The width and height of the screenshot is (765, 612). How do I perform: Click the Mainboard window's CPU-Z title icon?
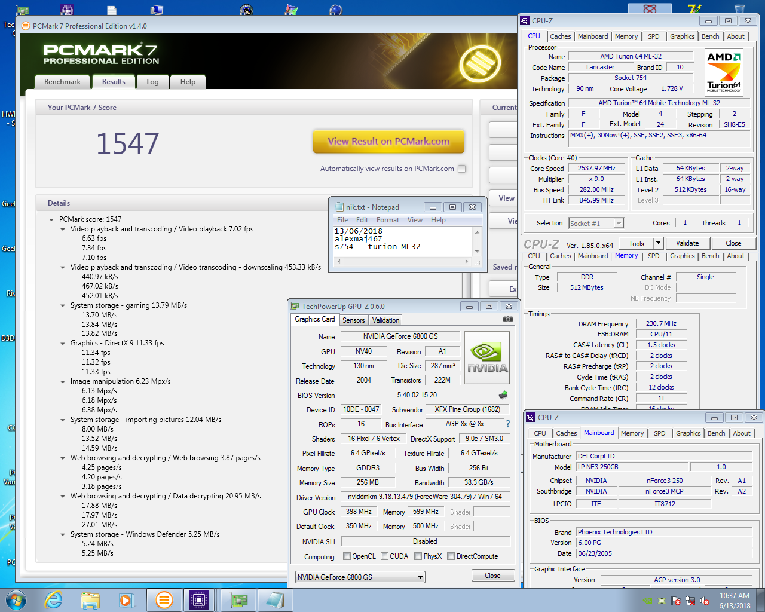click(531, 417)
